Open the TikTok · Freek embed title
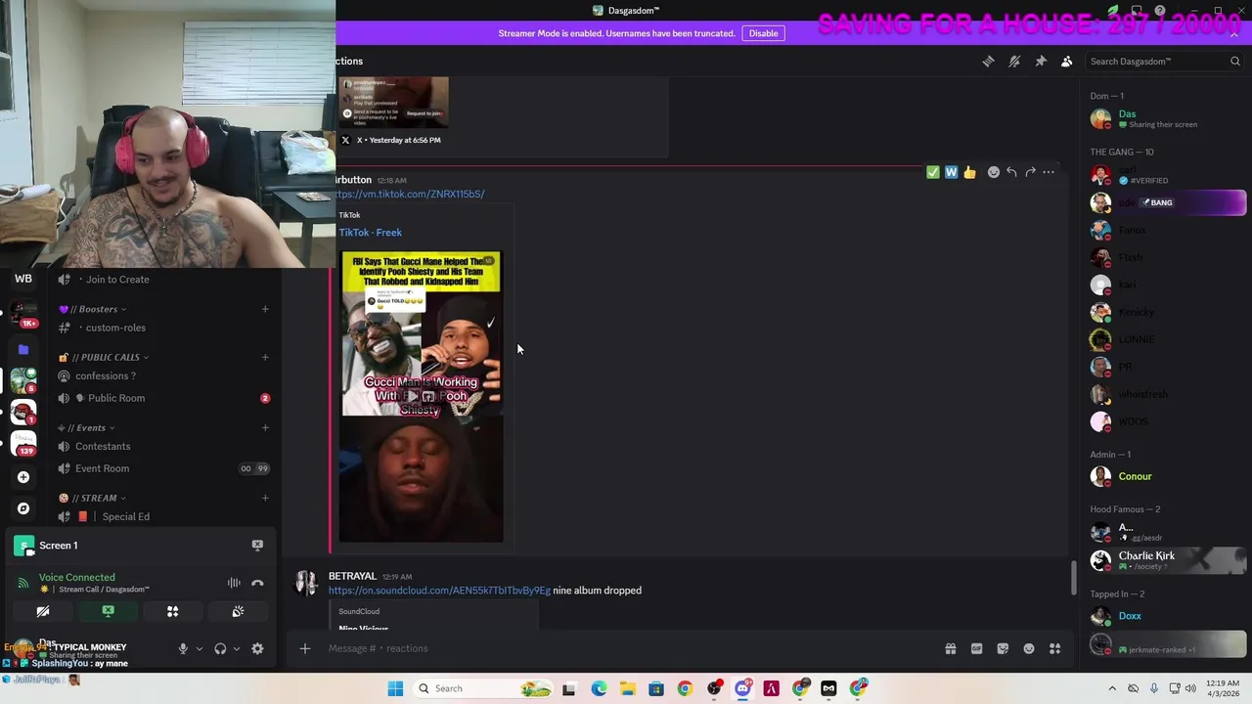The image size is (1252, 704). (x=370, y=232)
